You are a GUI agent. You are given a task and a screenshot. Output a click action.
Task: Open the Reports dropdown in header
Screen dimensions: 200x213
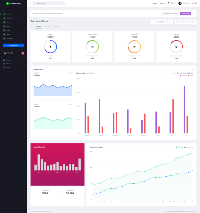click(155, 3)
